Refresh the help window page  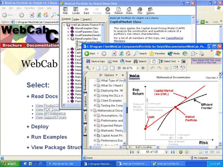pyautogui.click(x=118, y=11)
